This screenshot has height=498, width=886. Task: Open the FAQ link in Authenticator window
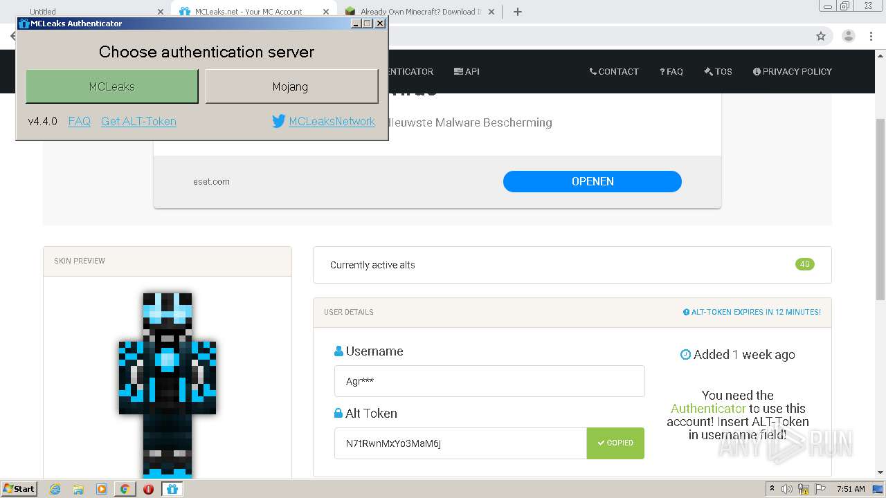click(80, 121)
